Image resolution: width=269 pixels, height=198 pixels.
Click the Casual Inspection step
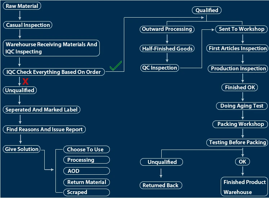(x=28, y=25)
